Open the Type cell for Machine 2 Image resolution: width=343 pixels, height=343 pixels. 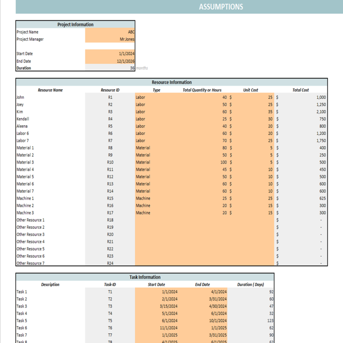point(156,205)
